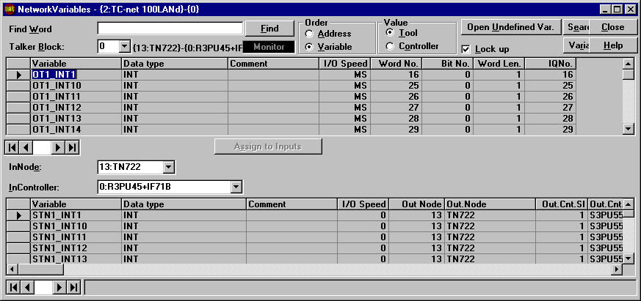Open the Talker Block dropdown
The image size is (641, 301).
123,46
